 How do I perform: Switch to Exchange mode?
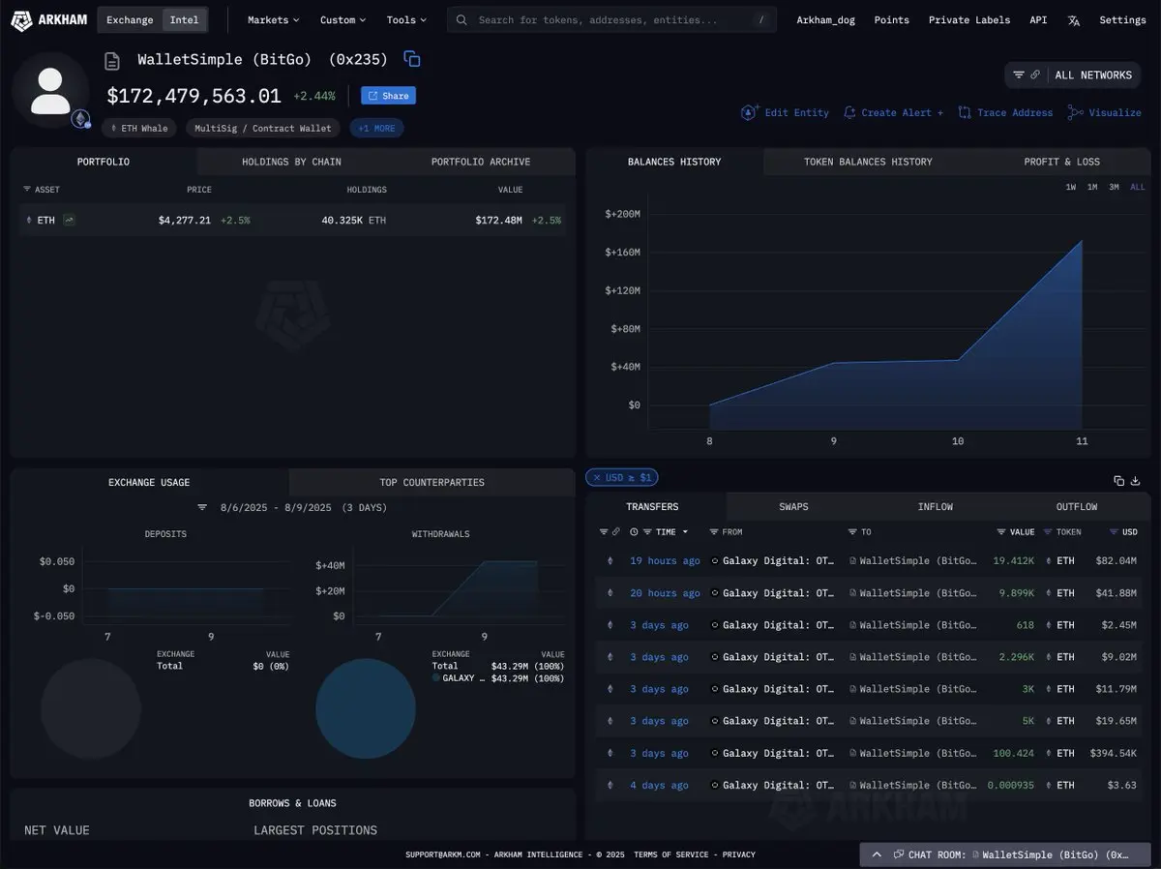click(129, 19)
